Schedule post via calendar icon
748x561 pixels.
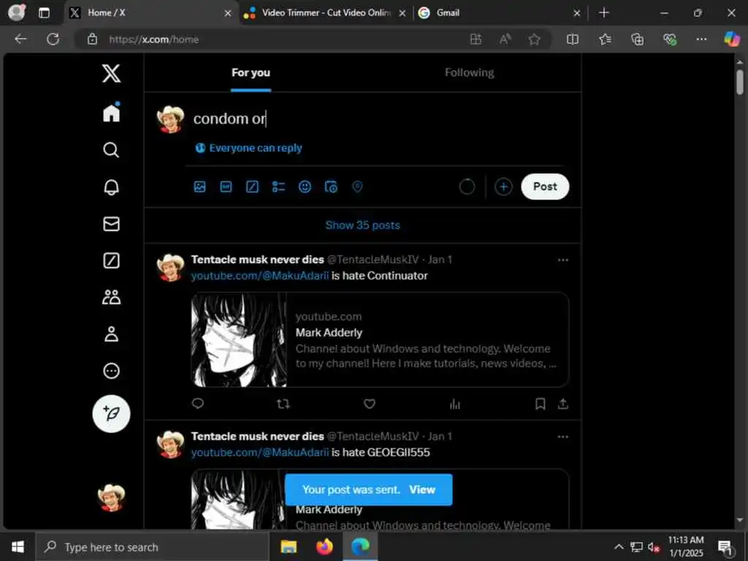(x=331, y=186)
